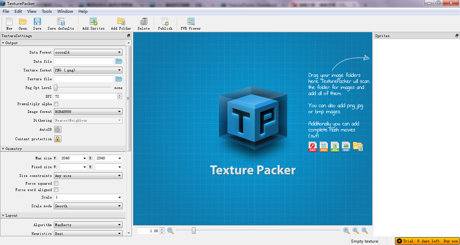Open the Tools menu
This screenshot has width=460, height=245.
click(x=47, y=11)
